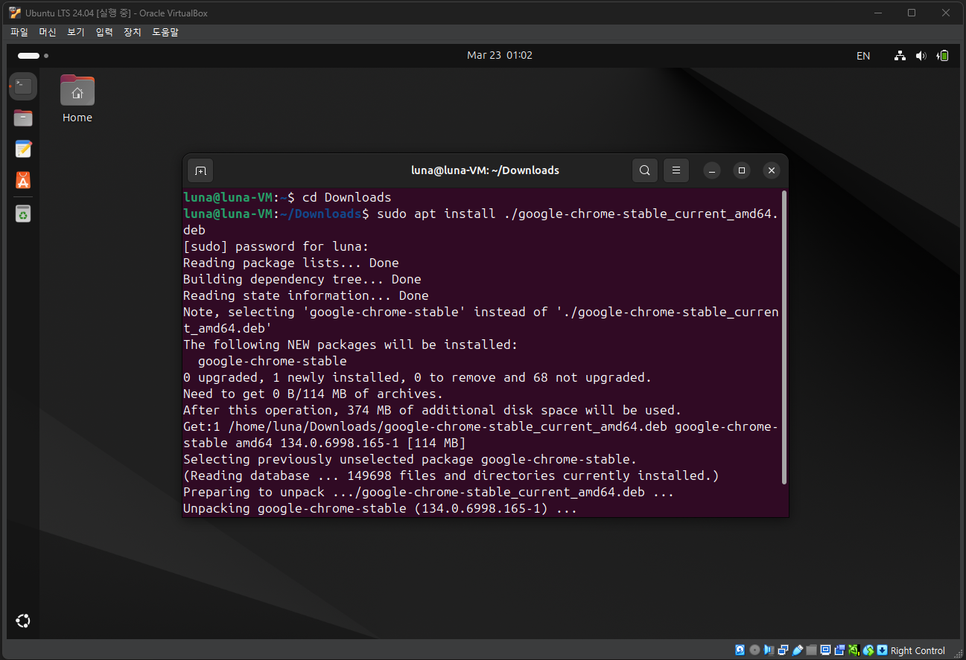Open the Trash icon in the dock
Viewport: 966px width, 660px height.
pos(23,214)
